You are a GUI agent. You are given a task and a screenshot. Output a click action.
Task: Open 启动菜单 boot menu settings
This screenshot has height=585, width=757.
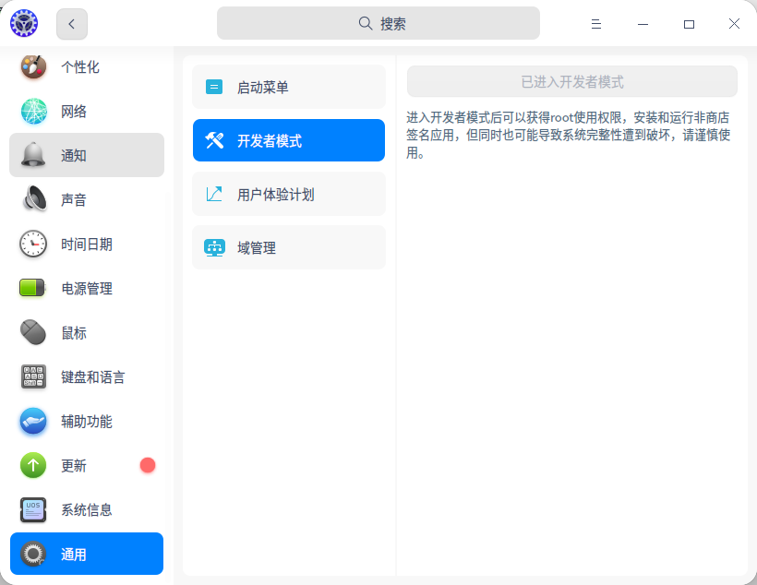(288, 86)
